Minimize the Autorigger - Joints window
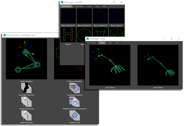The width and height of the screenshot is (184, 126). click(164, 39)
